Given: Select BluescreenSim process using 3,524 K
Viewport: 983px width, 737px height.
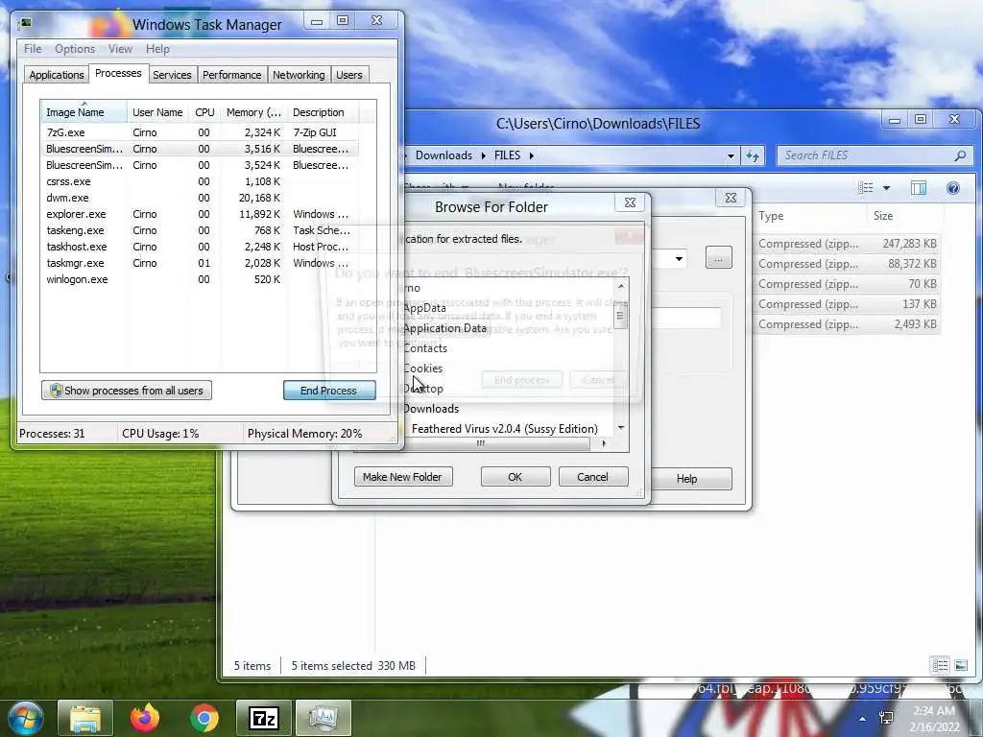Looking at the screenshot, I should (x=201, y=165).
